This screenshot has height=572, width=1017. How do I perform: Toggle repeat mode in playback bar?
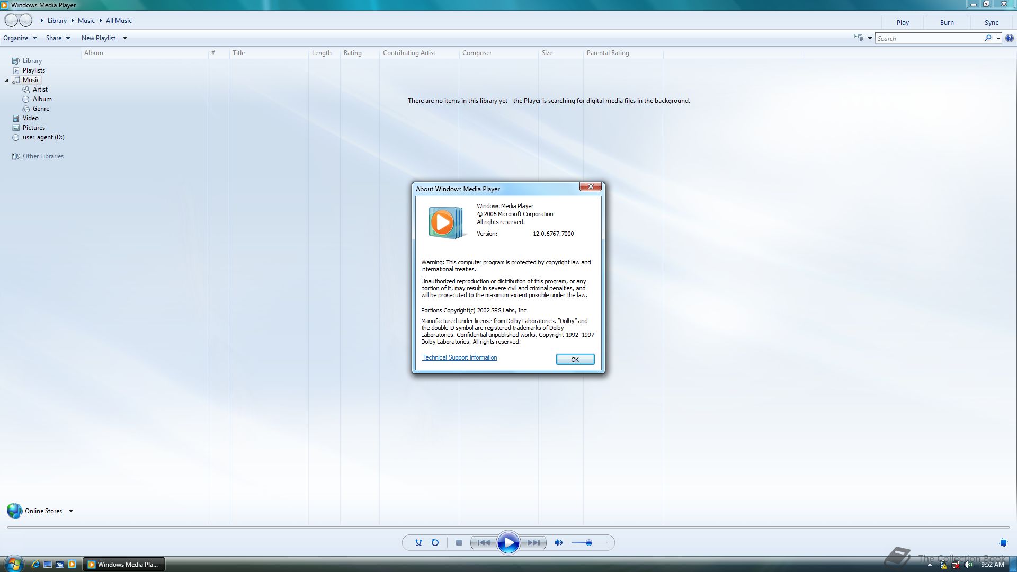(435, 543)
